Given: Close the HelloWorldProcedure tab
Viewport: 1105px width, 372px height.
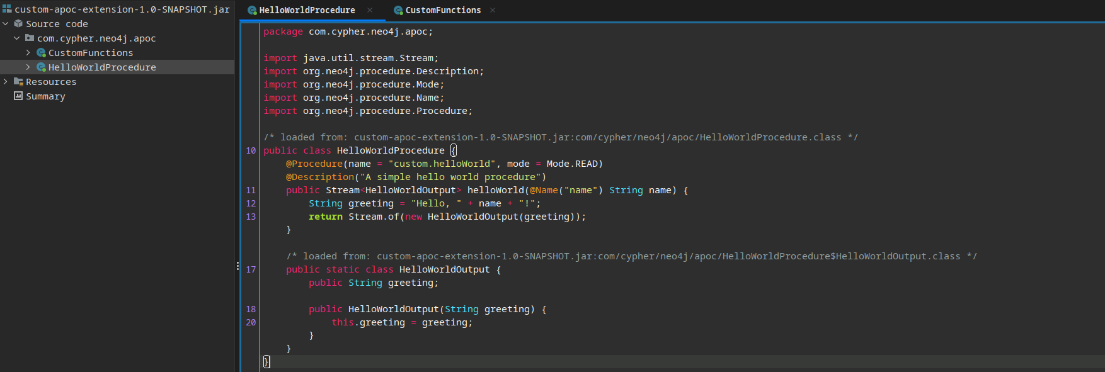Looking at the screenshot, I should 370,10.
